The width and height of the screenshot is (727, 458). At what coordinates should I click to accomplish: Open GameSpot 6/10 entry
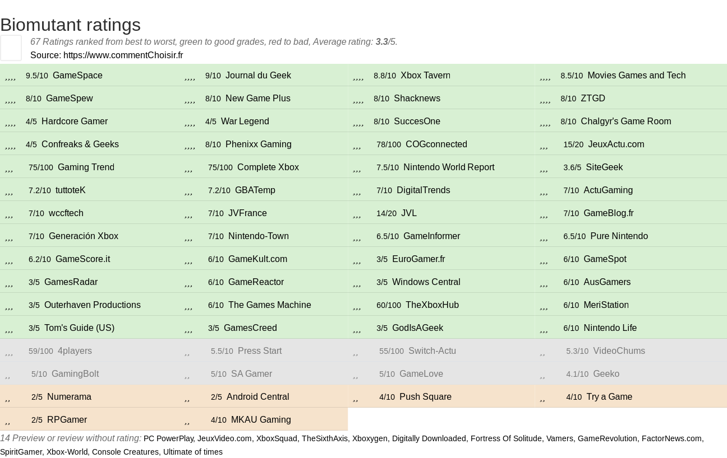(x=605, y=259)
